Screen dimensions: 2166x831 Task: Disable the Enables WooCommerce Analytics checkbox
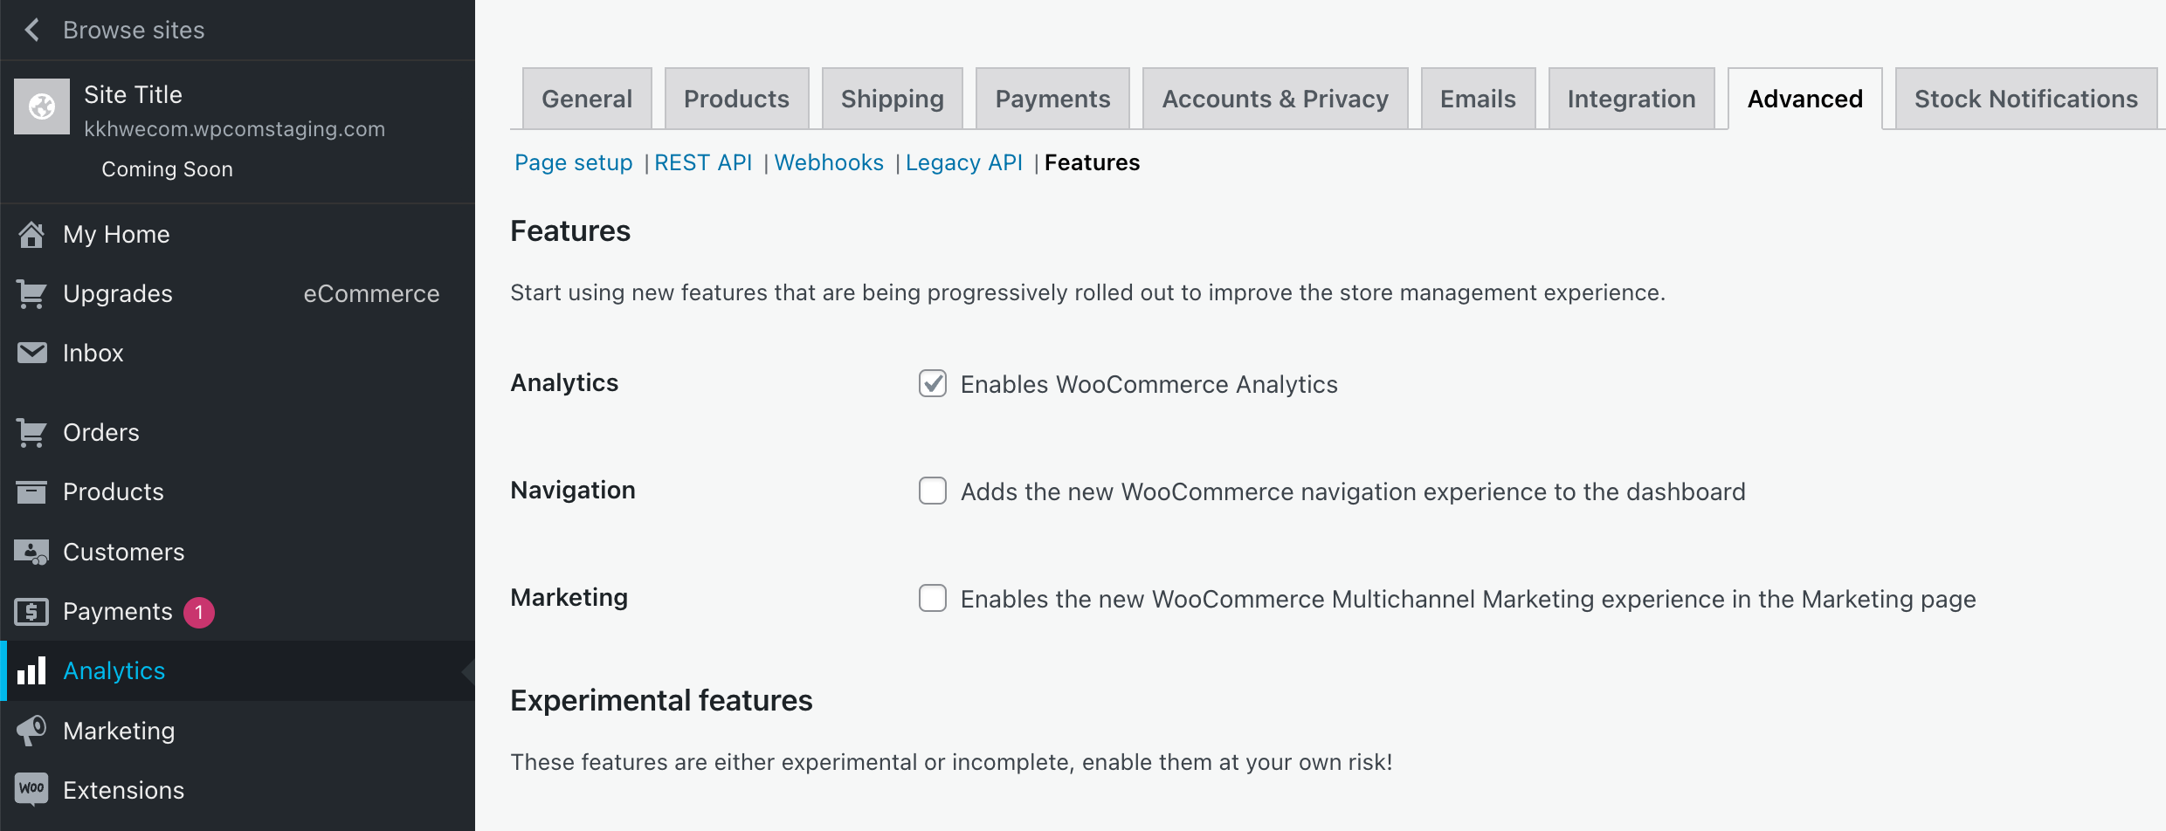pyautogui.click(x=932, y=383)
